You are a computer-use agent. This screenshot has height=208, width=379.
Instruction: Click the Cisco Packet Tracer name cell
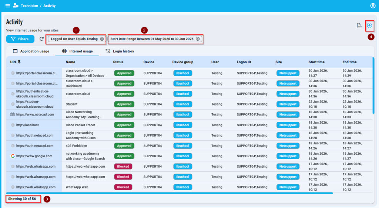[x=80, y=125]
